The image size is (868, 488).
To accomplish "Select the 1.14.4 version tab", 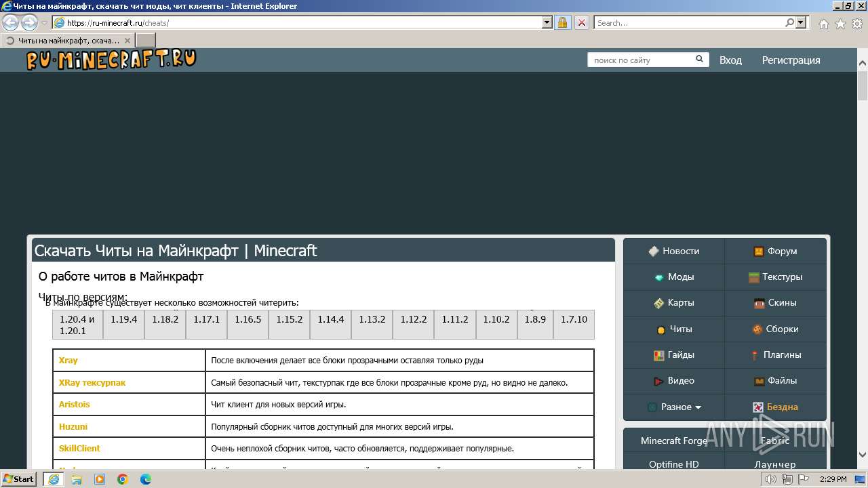I will pyautogui.click(x=331, y=325).
